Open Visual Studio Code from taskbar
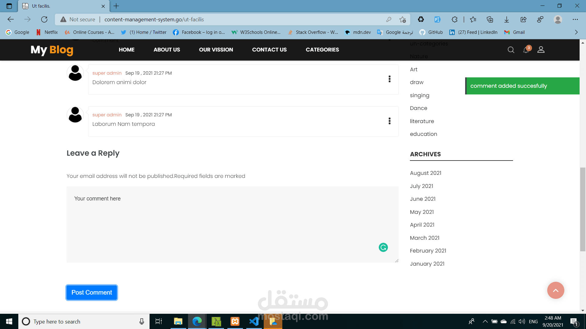Viewport: 586px width, 329px height. pyautogui.click(x=254, y=321)
